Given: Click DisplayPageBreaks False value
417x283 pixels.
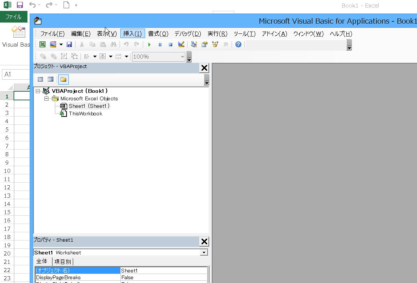Looking at the screenshot, I should (164, 277).
